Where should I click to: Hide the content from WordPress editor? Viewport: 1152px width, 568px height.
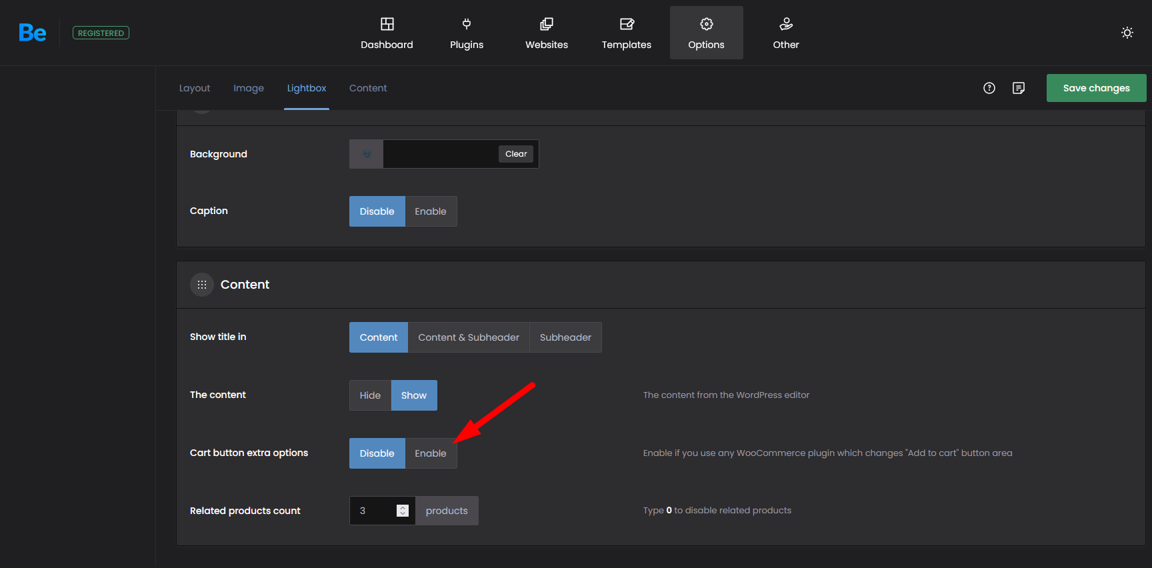[x=370, y=395]
